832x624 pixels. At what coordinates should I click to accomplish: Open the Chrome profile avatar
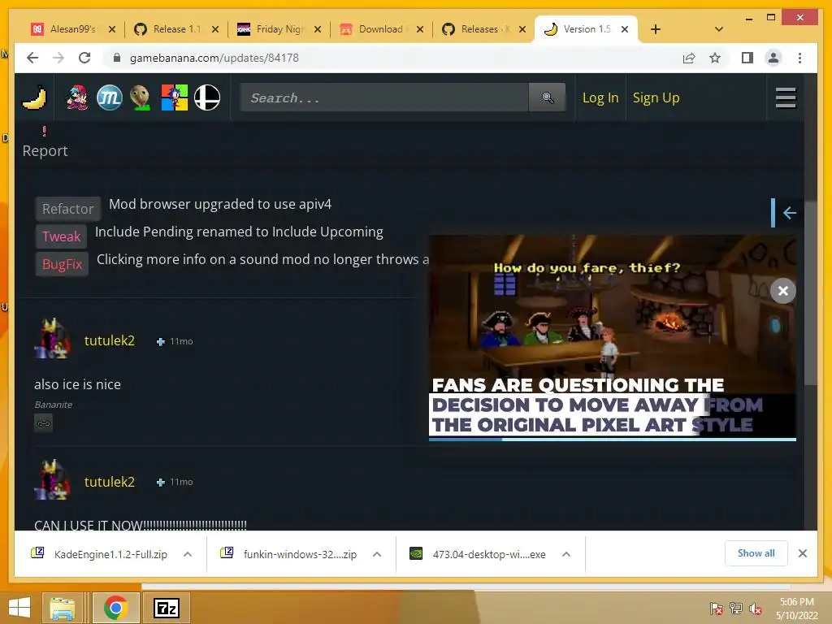pyautogui.click(x=773, y=58)
